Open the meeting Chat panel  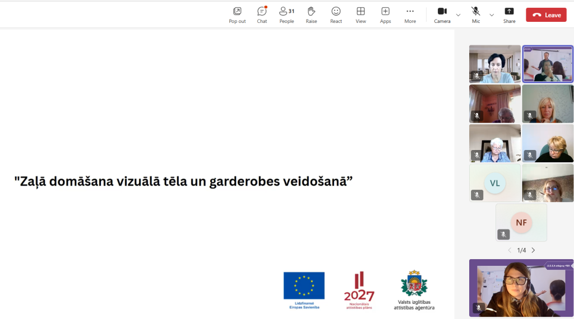262,15
